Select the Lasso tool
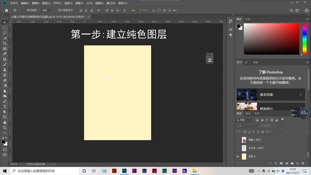The image size is (311, 175). point(5,33)
